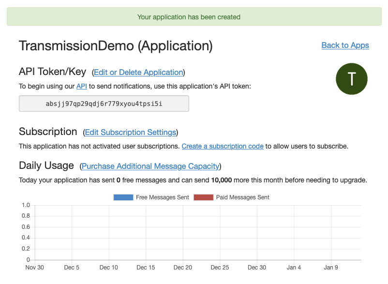388x284 pixels.
Task: Select the API token text field
Action: point(104,104)
